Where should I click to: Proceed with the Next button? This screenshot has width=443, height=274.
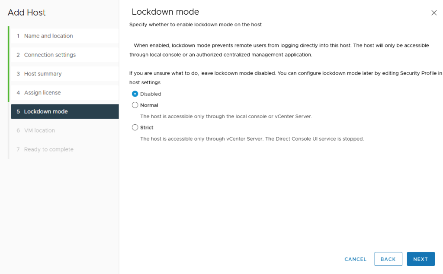pos(420,259)
